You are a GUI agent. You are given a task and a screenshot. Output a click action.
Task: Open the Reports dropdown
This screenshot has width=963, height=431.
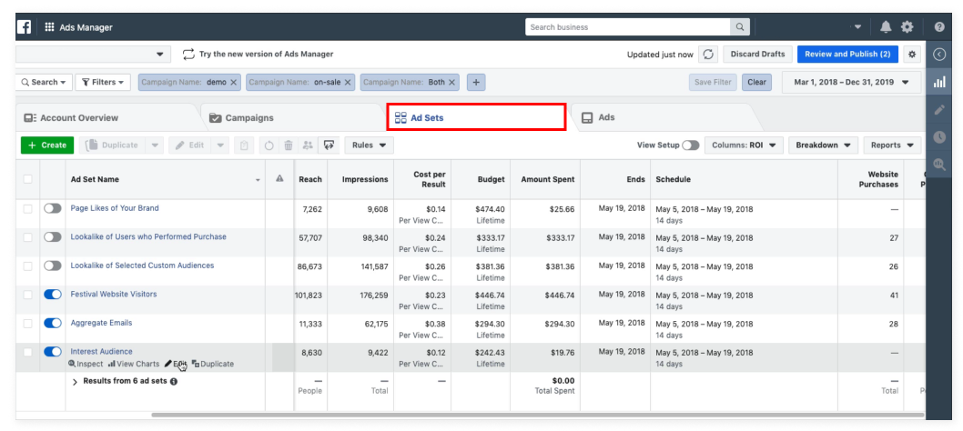892,145
